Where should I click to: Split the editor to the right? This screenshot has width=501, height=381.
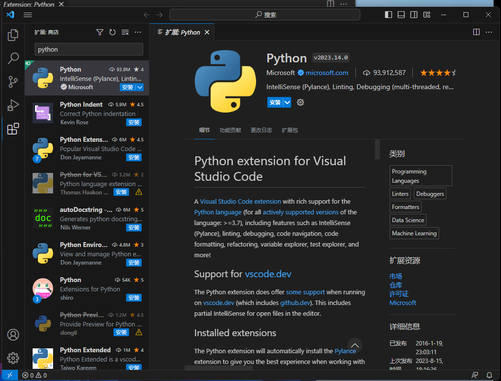(x=476, y=32)
